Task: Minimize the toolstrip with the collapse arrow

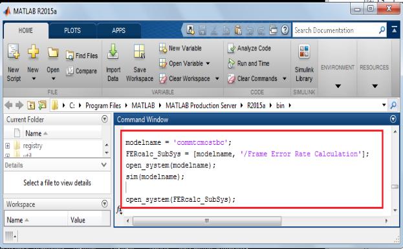Action: tap(394, 30)
